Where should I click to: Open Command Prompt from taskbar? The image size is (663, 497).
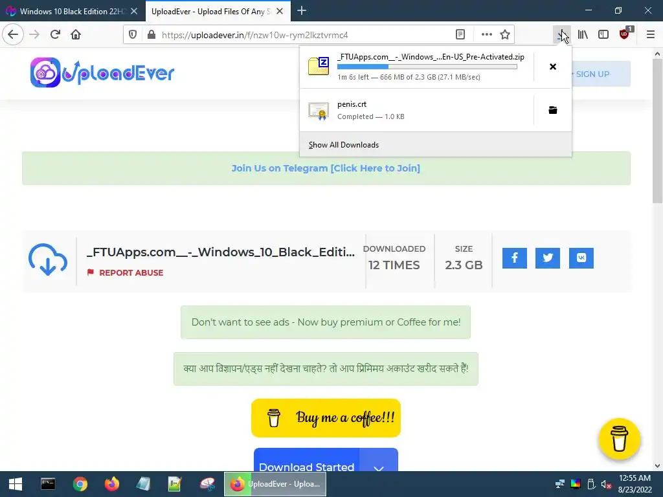click(48, 484)
